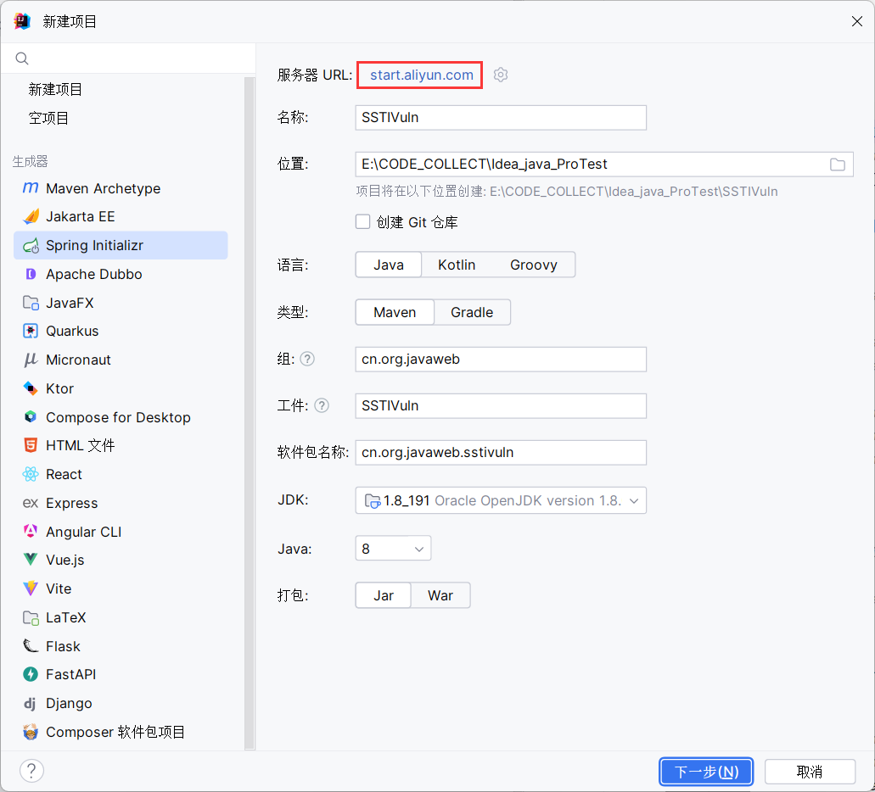Enable the create Git repository checkbox
The width and height of the screenshot is (875, 792).
362,222
